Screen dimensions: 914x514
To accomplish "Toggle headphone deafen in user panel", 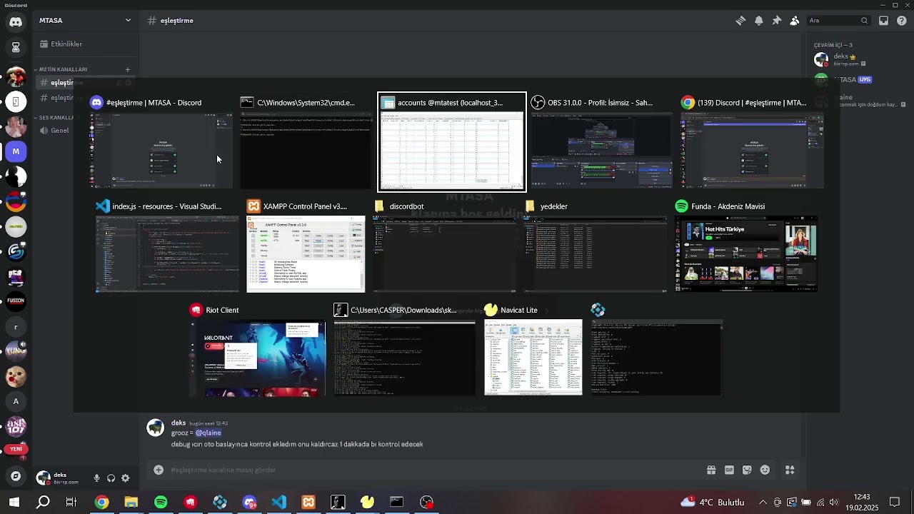I will (x=111, y=478).
